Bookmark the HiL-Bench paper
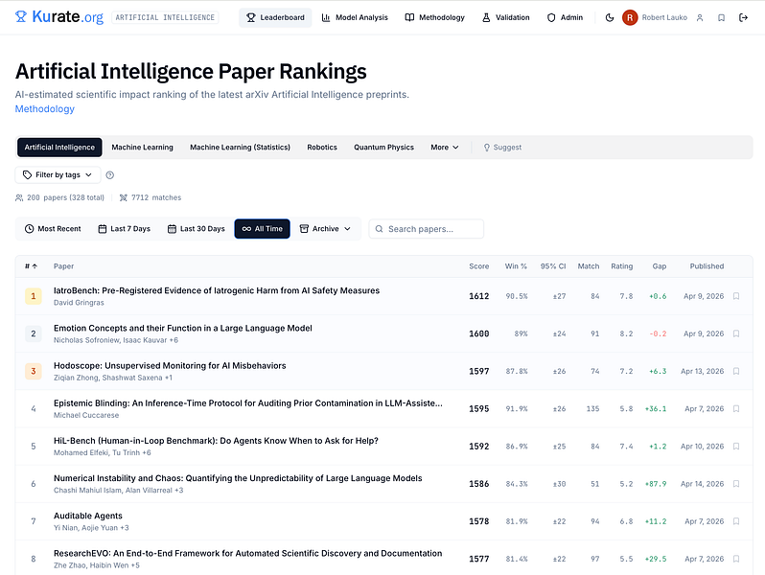Viewport: 765px width, 575px height. click(736, 447)
